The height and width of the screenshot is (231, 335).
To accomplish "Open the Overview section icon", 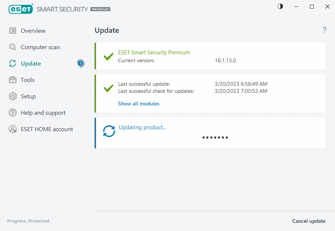I will tap(13, 31).
